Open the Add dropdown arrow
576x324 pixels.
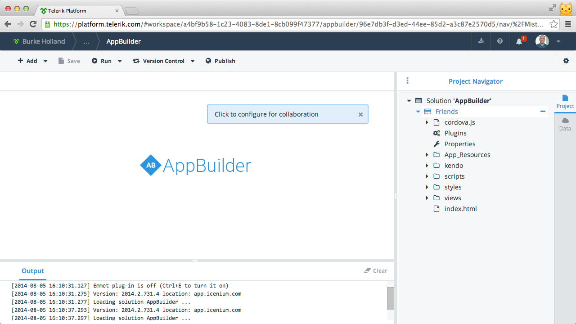coord(45,61)
